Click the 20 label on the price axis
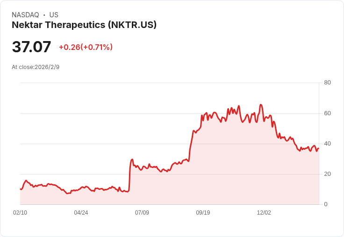This screenshot has width=344, height=237. pyautogui.click(x=328, y=174)
